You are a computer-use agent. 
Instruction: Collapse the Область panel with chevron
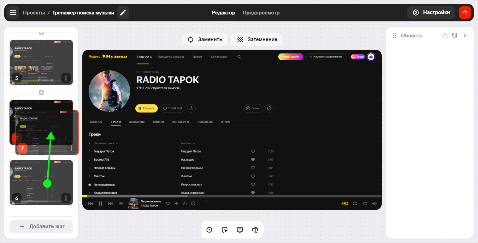[465, 36]
